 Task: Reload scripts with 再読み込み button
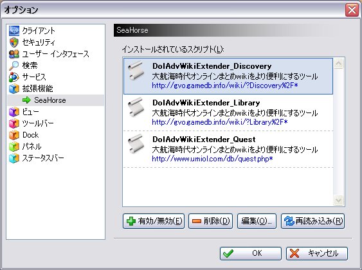point(313,221)
